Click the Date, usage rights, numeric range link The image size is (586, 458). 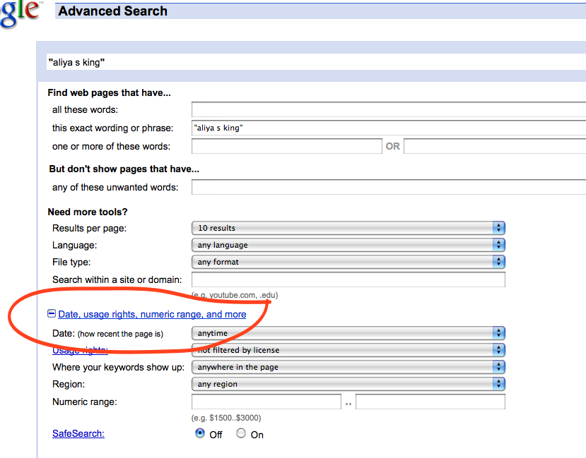[x=152, y=314]
